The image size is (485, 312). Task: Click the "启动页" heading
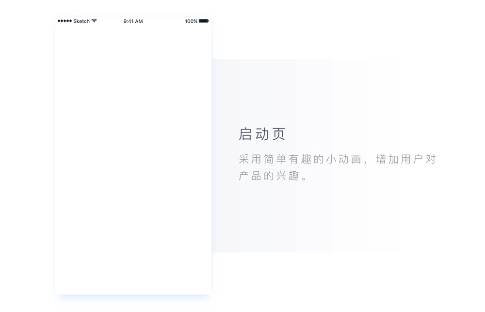click(x=262, y=134)
